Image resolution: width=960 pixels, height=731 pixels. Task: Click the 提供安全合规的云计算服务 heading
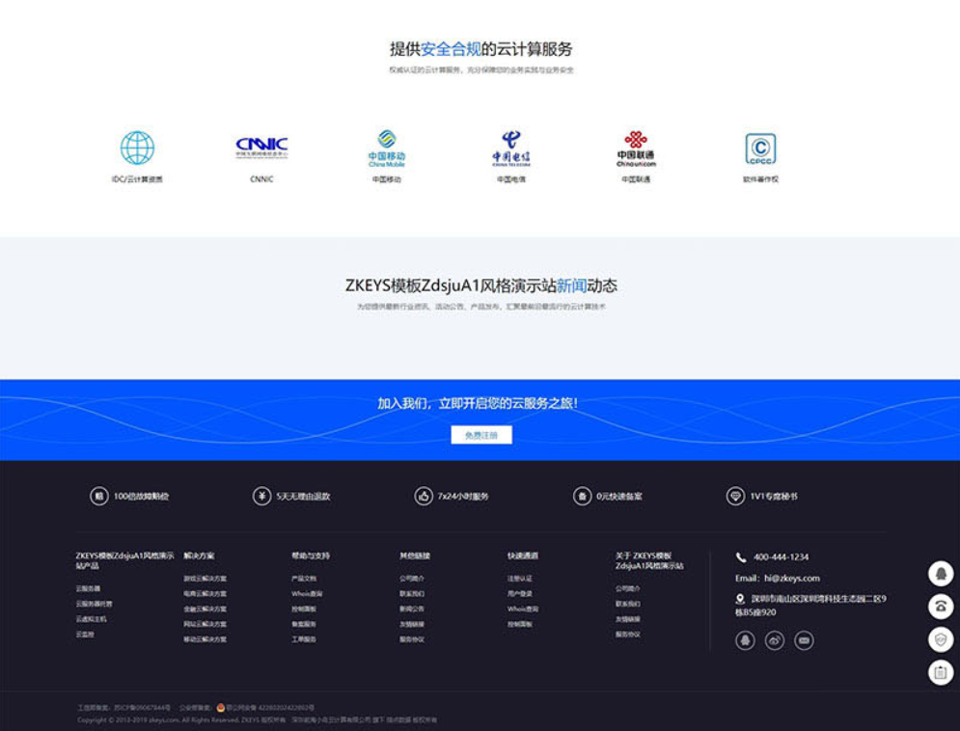point(481,49)
